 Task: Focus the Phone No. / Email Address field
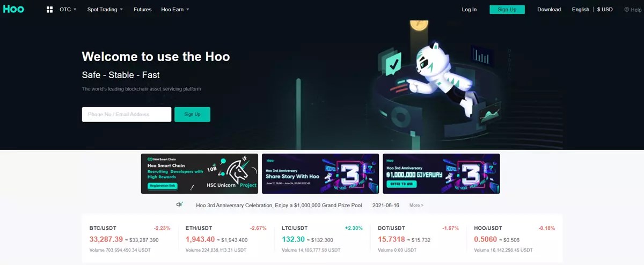(127, 114)
